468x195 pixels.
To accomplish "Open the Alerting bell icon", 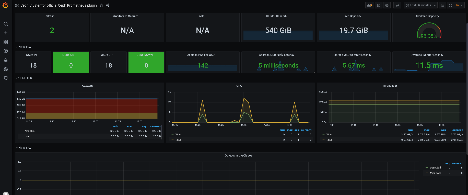I will (x=6, y=60).
